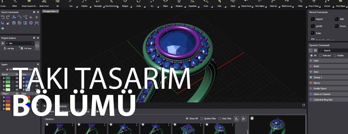348x134 pixels.
Task: Click the Redo icon in Quick Commands
Action: [8, 17]
